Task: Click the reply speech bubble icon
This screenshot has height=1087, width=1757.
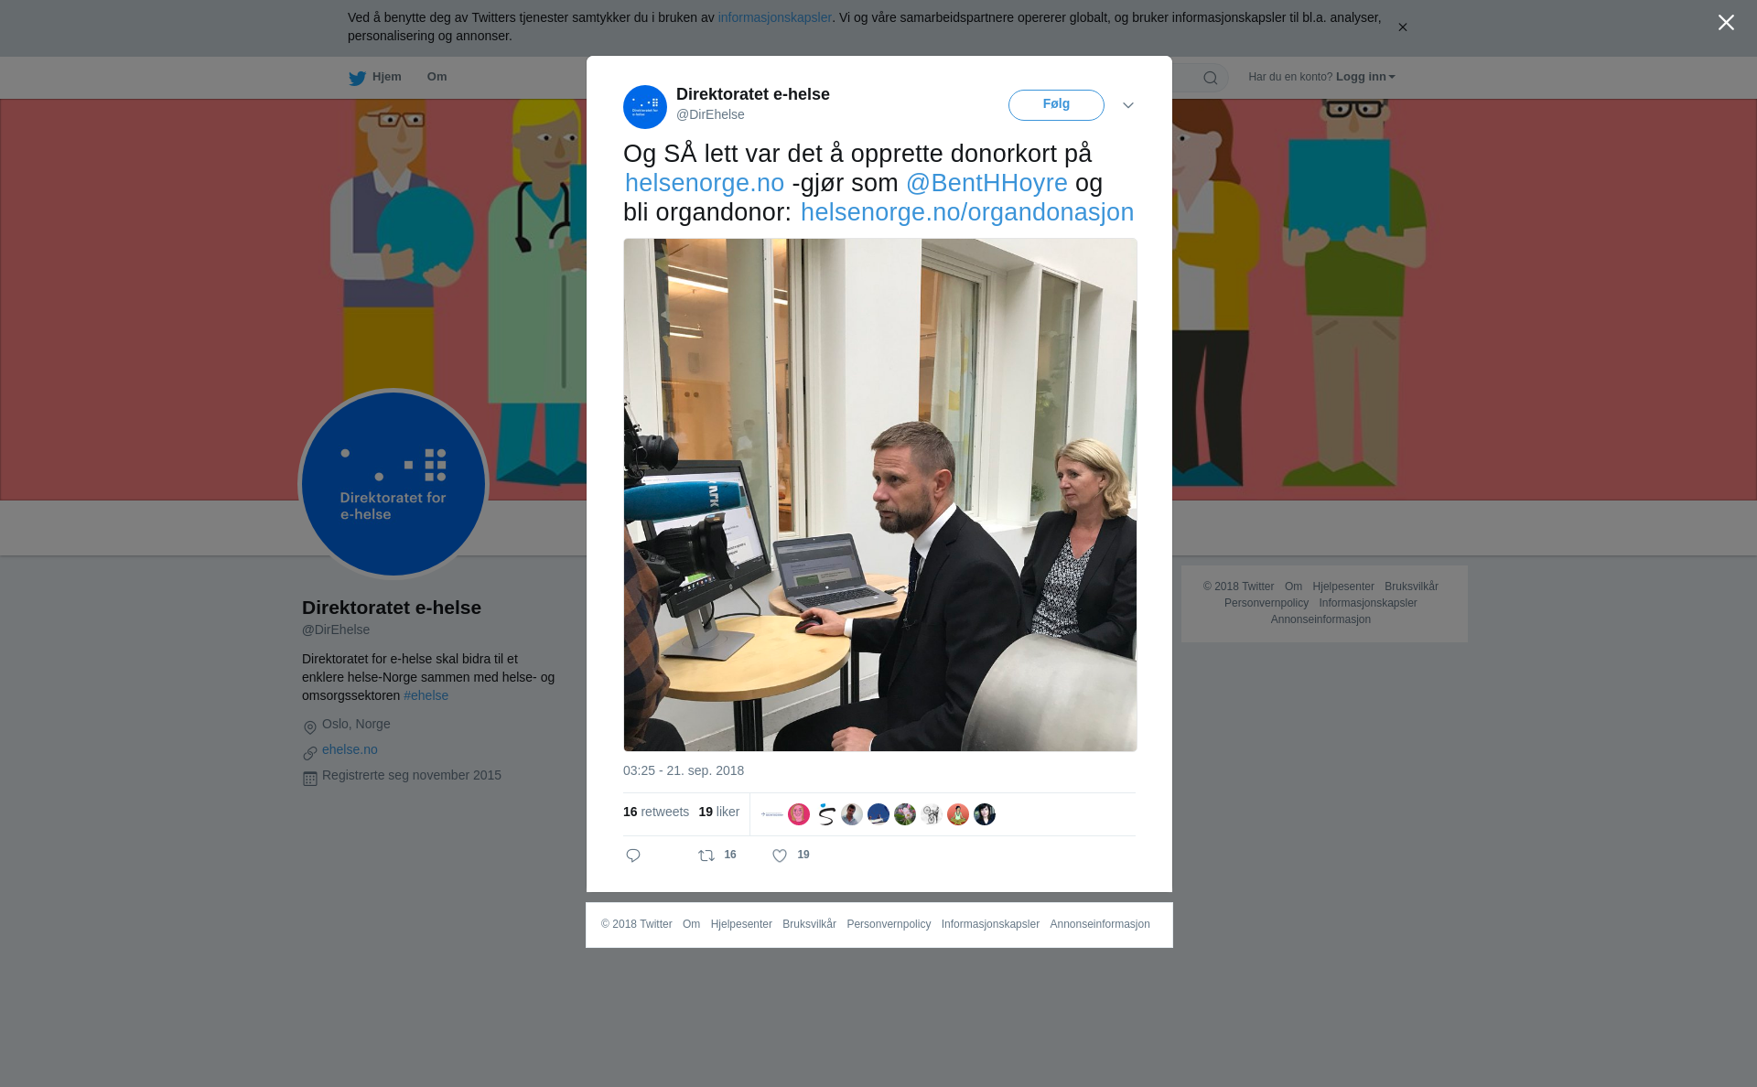Action: point(633,856)
